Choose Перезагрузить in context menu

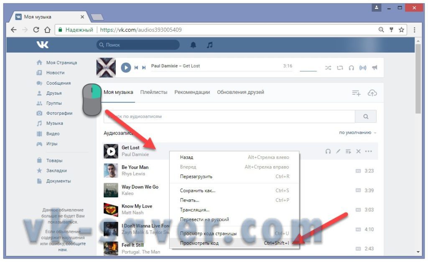point(234,176)
